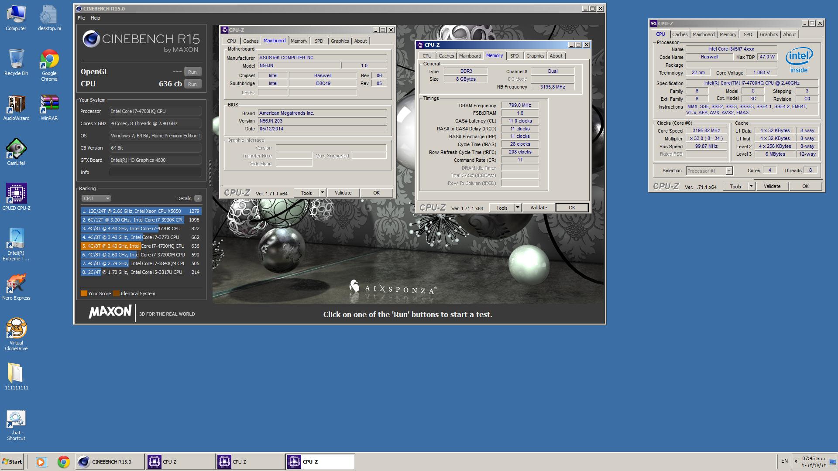Switch to the CINEBENCH R15.0 taskbar button

[x=110, y=462]
